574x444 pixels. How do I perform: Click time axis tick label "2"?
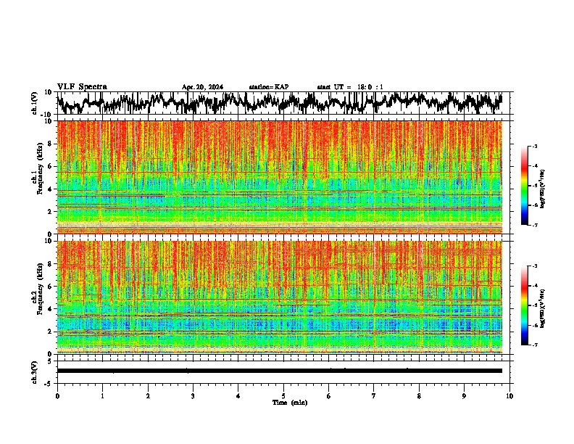coord(148,396)
